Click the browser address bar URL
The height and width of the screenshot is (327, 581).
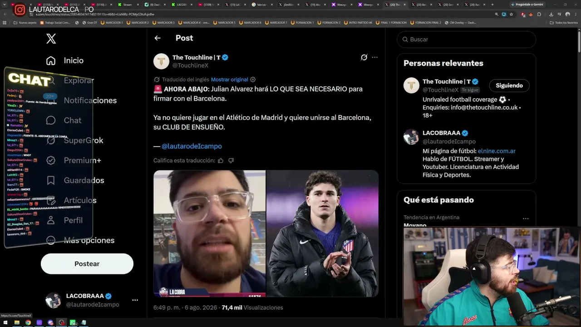pyautogui.click(x=95, y=14)
